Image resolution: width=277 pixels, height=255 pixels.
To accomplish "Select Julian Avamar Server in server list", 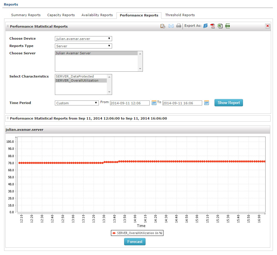I will (73, 53).
